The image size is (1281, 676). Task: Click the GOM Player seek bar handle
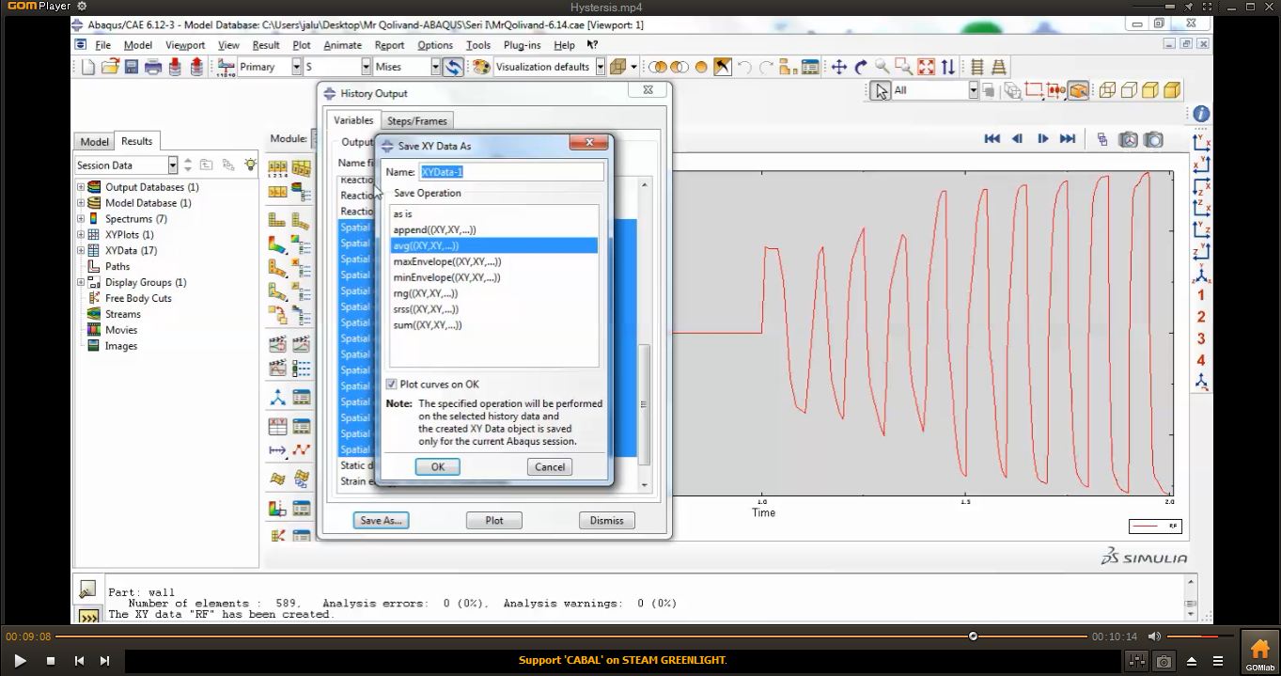pyautogui.click(x=973, y=637)
